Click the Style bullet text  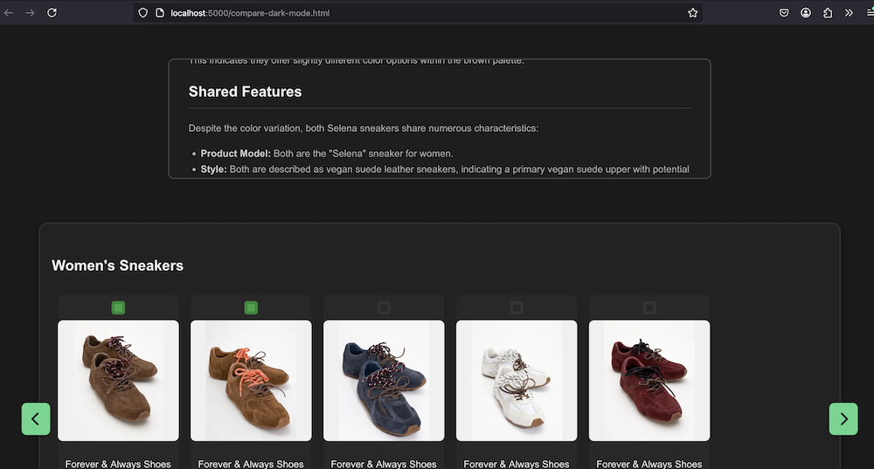[445, 169]
